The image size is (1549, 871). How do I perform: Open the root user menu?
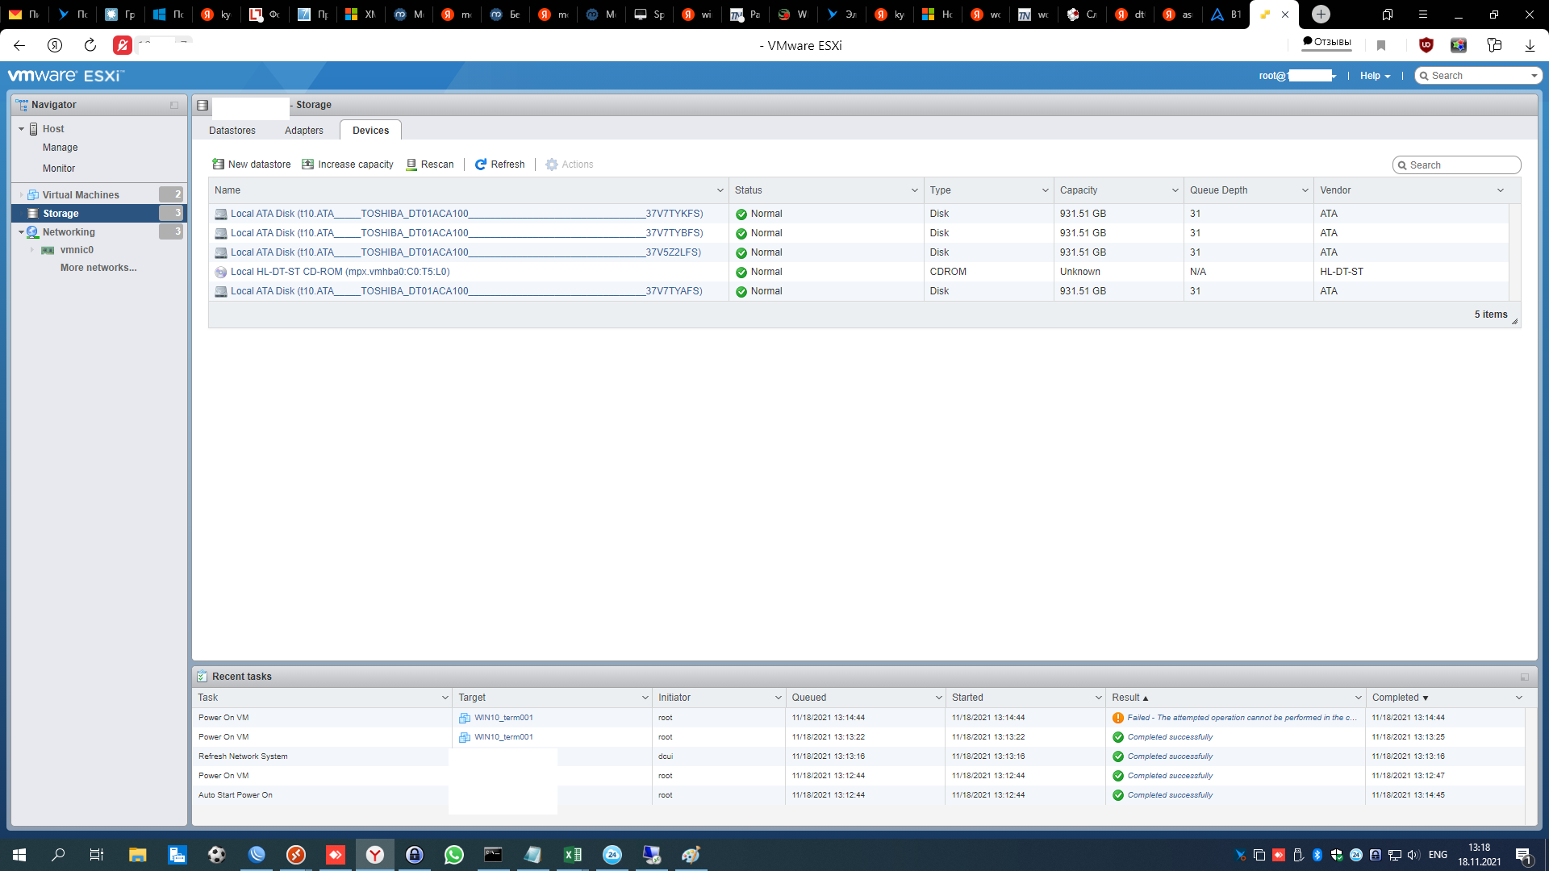[x=1297, y=76]
